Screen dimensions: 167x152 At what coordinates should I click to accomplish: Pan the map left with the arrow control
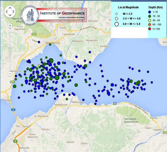click(6, 11)
